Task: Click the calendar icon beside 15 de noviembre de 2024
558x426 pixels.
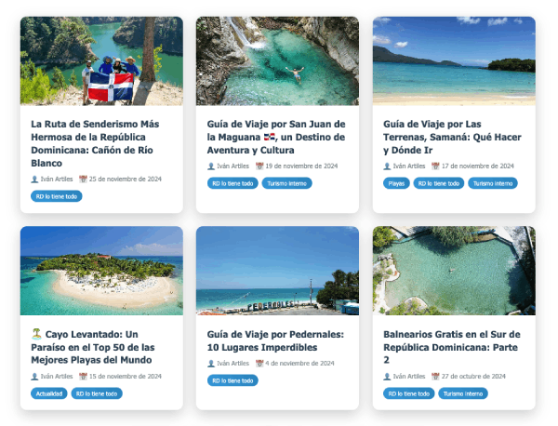Action: coord(83,376)
